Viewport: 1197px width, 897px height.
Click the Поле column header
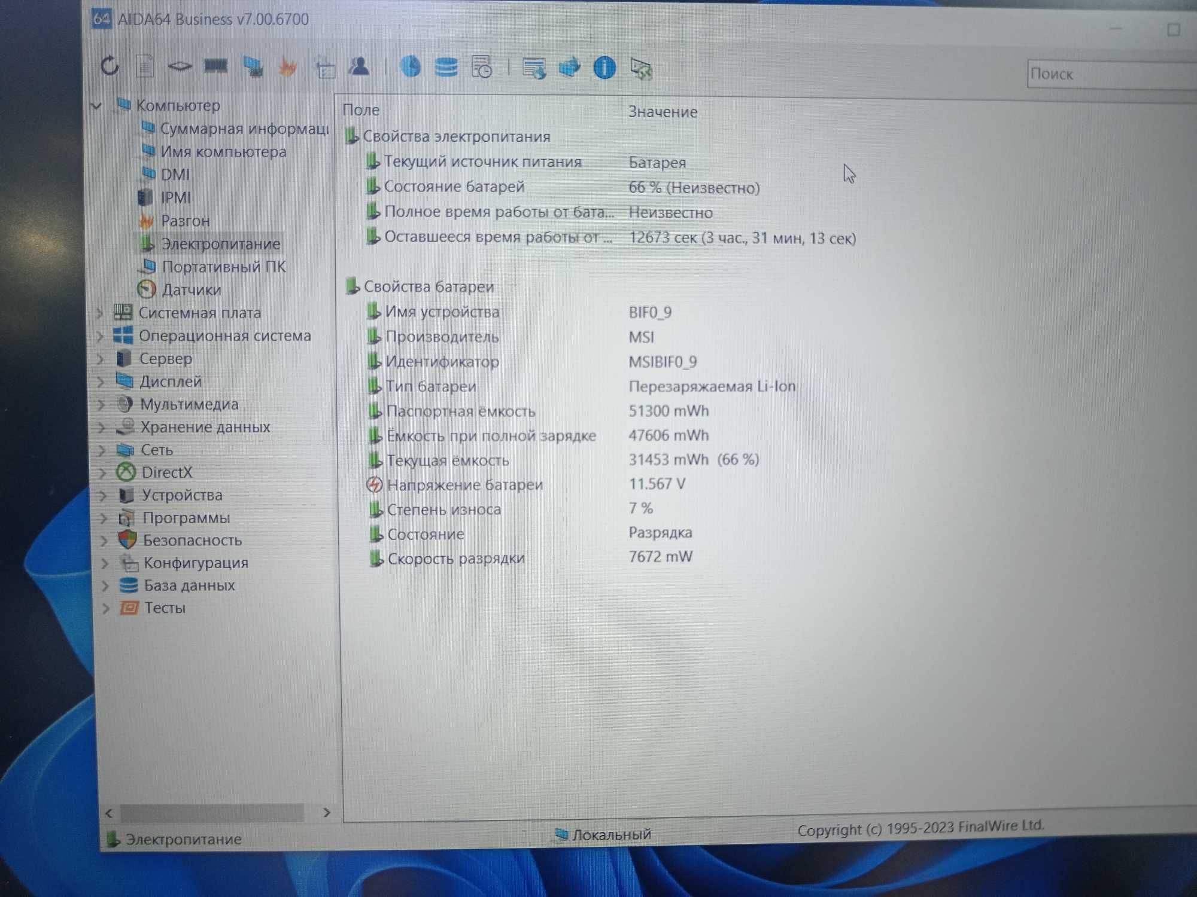(361, 110)
